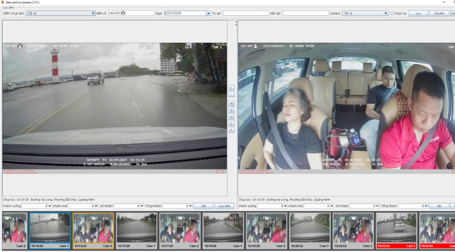Focus the Đến giờ time field
Viewport: 455px width, 252px height.
tap(306, 13)
